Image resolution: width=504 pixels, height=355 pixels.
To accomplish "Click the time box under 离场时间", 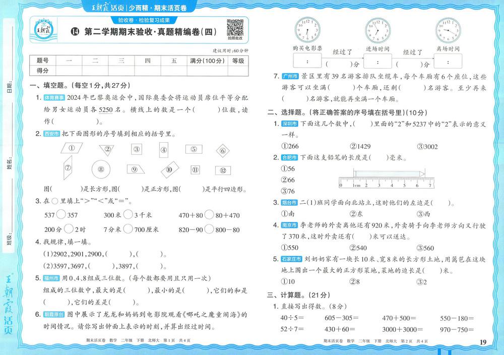I will coord(448,61).
